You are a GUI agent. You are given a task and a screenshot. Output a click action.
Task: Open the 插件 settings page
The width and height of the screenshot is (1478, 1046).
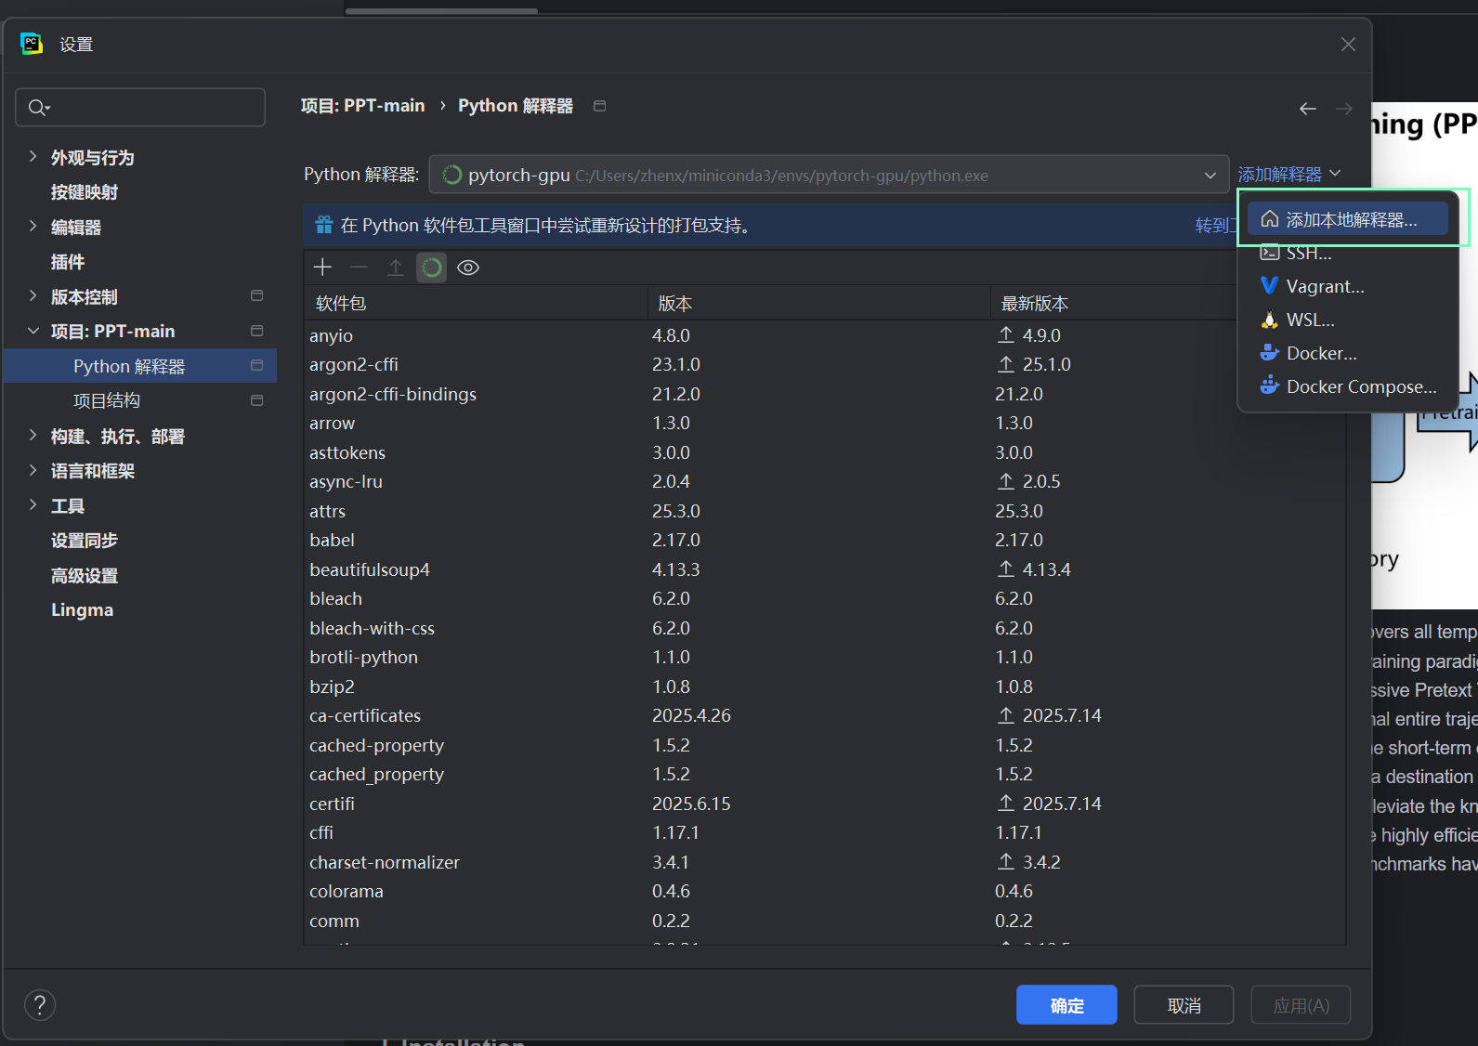tap(68, 261)
